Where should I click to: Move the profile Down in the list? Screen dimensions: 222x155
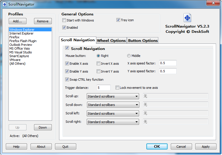tap(43, 127)
